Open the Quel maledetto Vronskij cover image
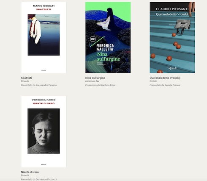 pyautogui.click(x=172, y=37)
